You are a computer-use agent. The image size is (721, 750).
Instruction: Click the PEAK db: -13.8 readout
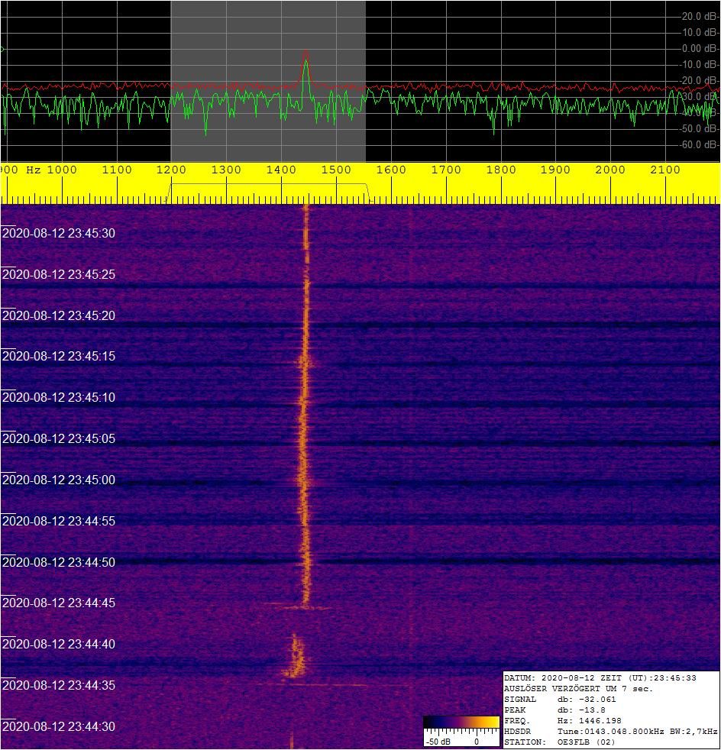point(555,710)
